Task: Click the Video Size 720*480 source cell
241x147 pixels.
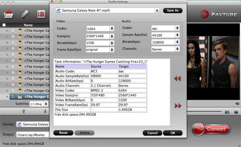Action: coord(104,95)
